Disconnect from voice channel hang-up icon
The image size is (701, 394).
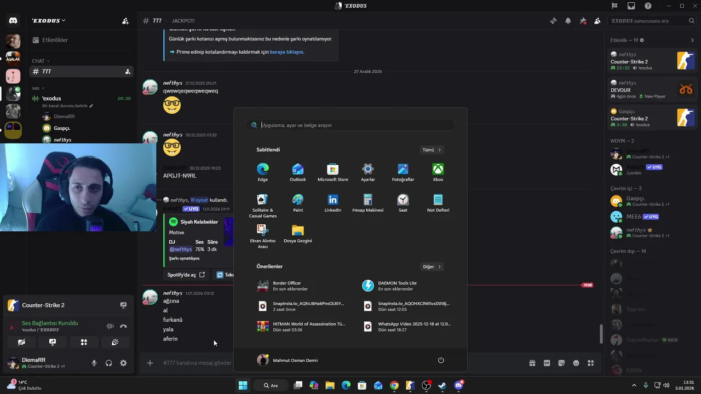(123, 326)
